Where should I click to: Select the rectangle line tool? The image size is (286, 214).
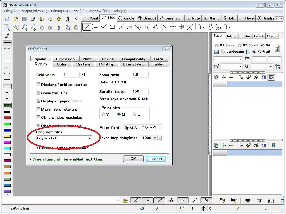click(112, 27)
